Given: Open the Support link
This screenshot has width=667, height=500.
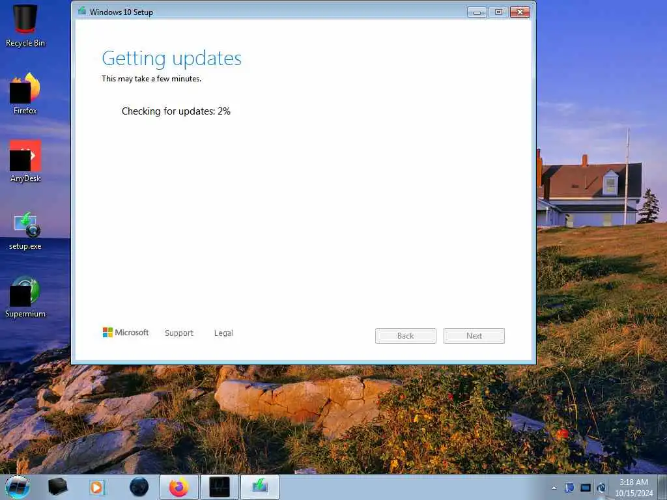Looking at the screenshot, I should [x=179, y=333].
